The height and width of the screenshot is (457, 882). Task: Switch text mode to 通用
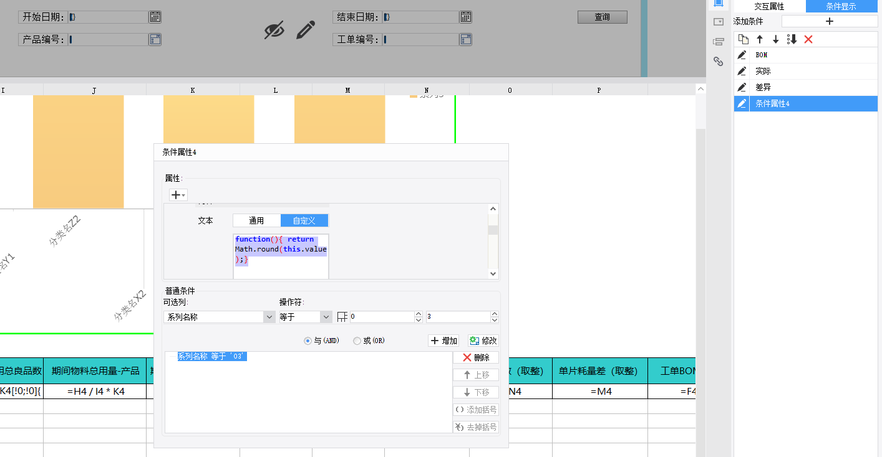pyautogui.click(x=256, y=220)
